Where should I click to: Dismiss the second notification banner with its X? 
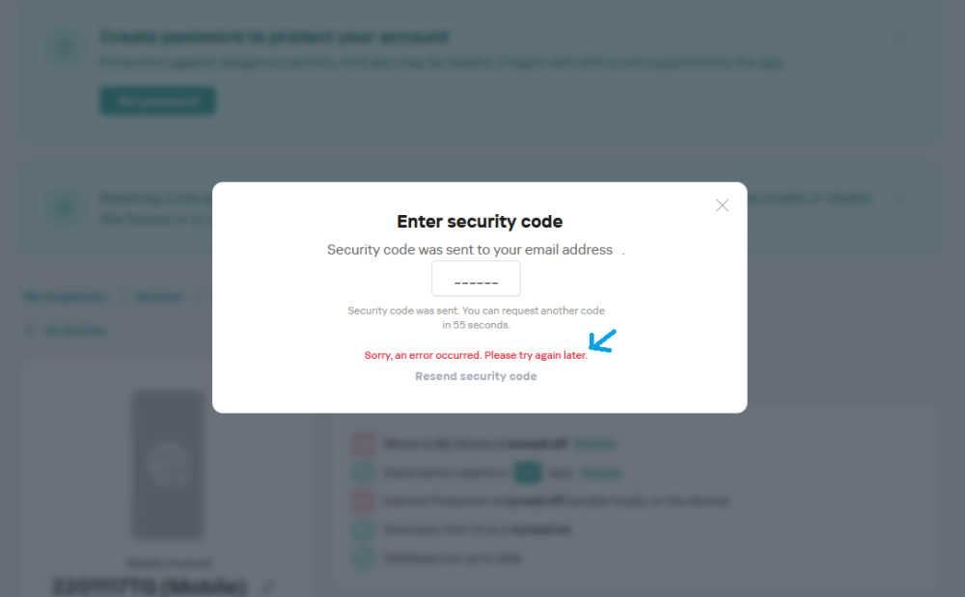tap(899, 199)
